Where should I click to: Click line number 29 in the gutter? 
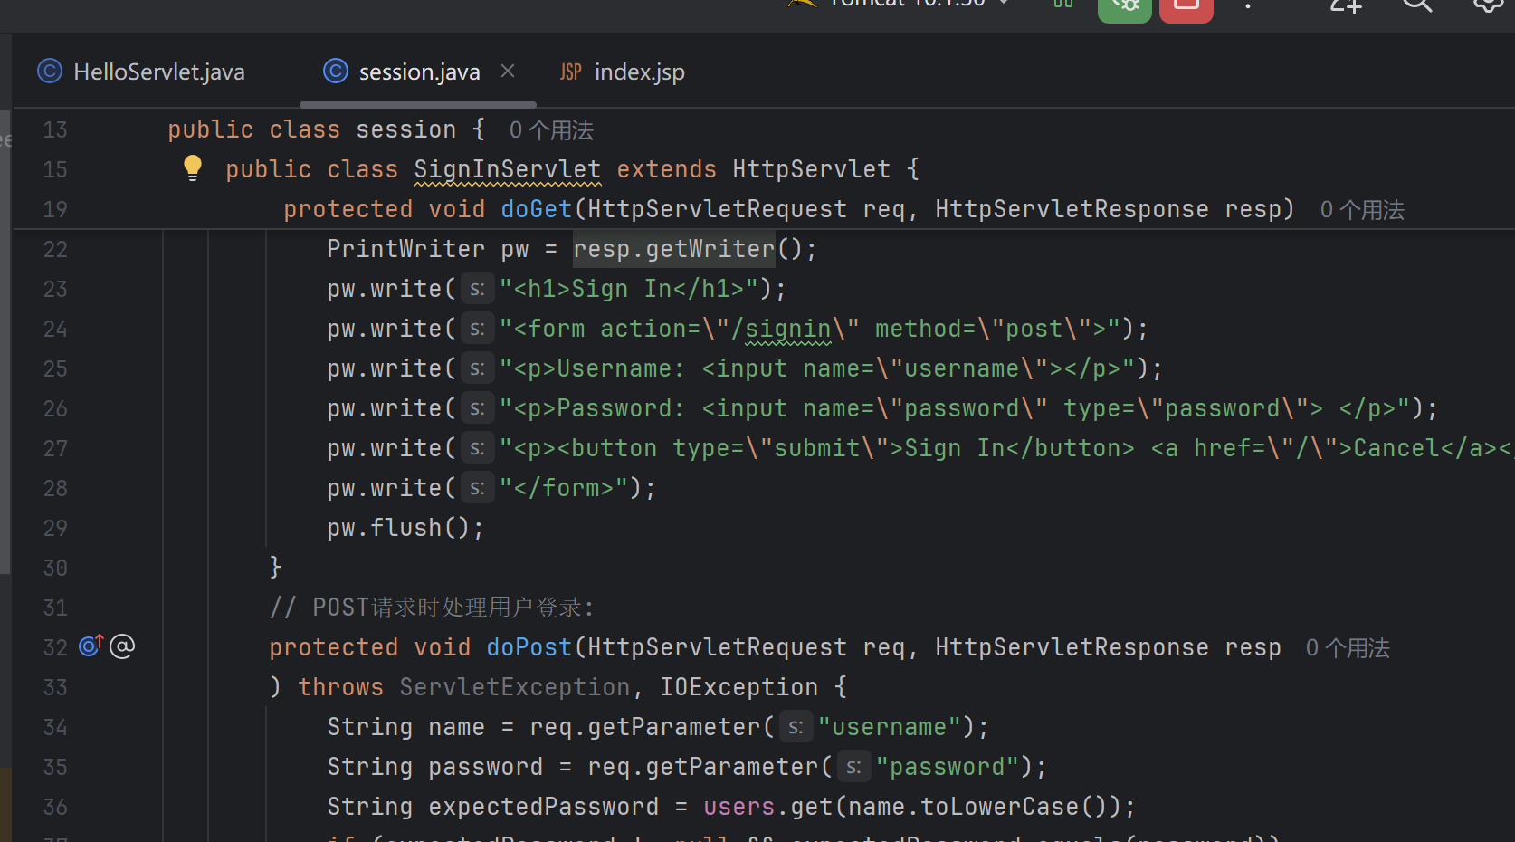point(55,528)
